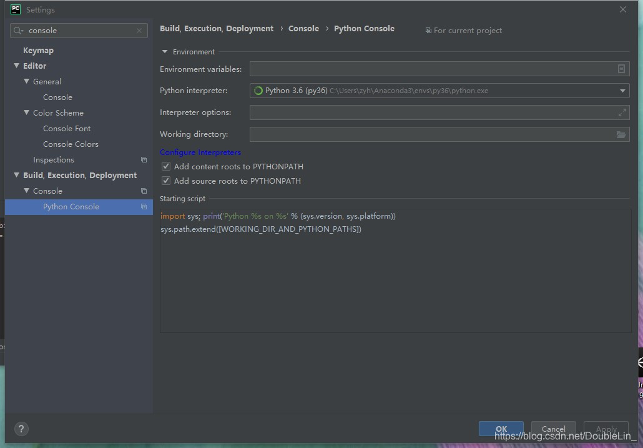Toggle Add source roots to PYTHONPATH
The width and height of the screenshot is (643, 448).
[166, 181]
